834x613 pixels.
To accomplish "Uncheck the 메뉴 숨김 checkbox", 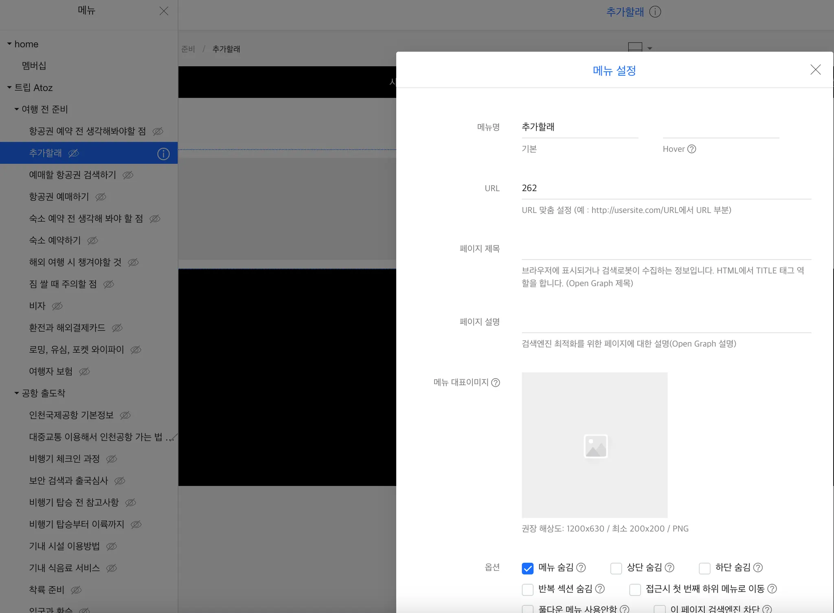I will [527, 568].
